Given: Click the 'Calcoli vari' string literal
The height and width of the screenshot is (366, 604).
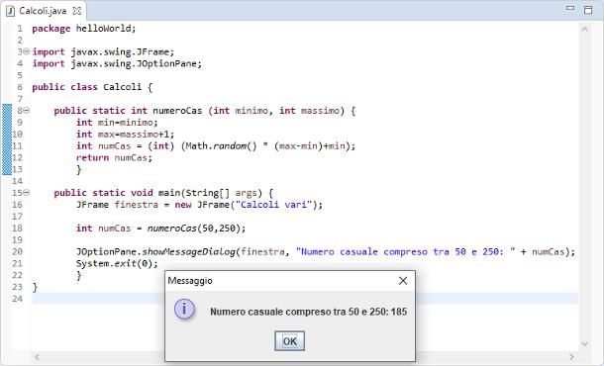Looking at the screenshot, I should (273, 205).
